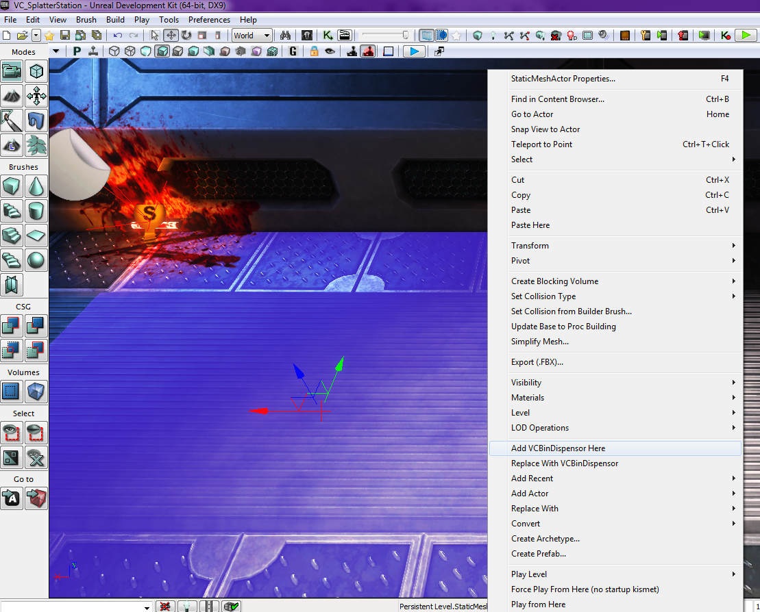Activate Terrain editing mode

12,95
